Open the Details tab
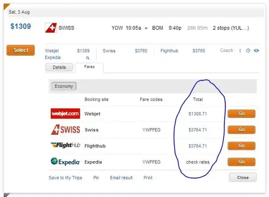 pyautogui.click(x=59, y=67)
